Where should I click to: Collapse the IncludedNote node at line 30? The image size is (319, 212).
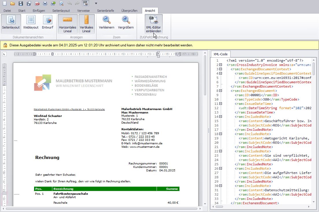(x=220, y=185)
